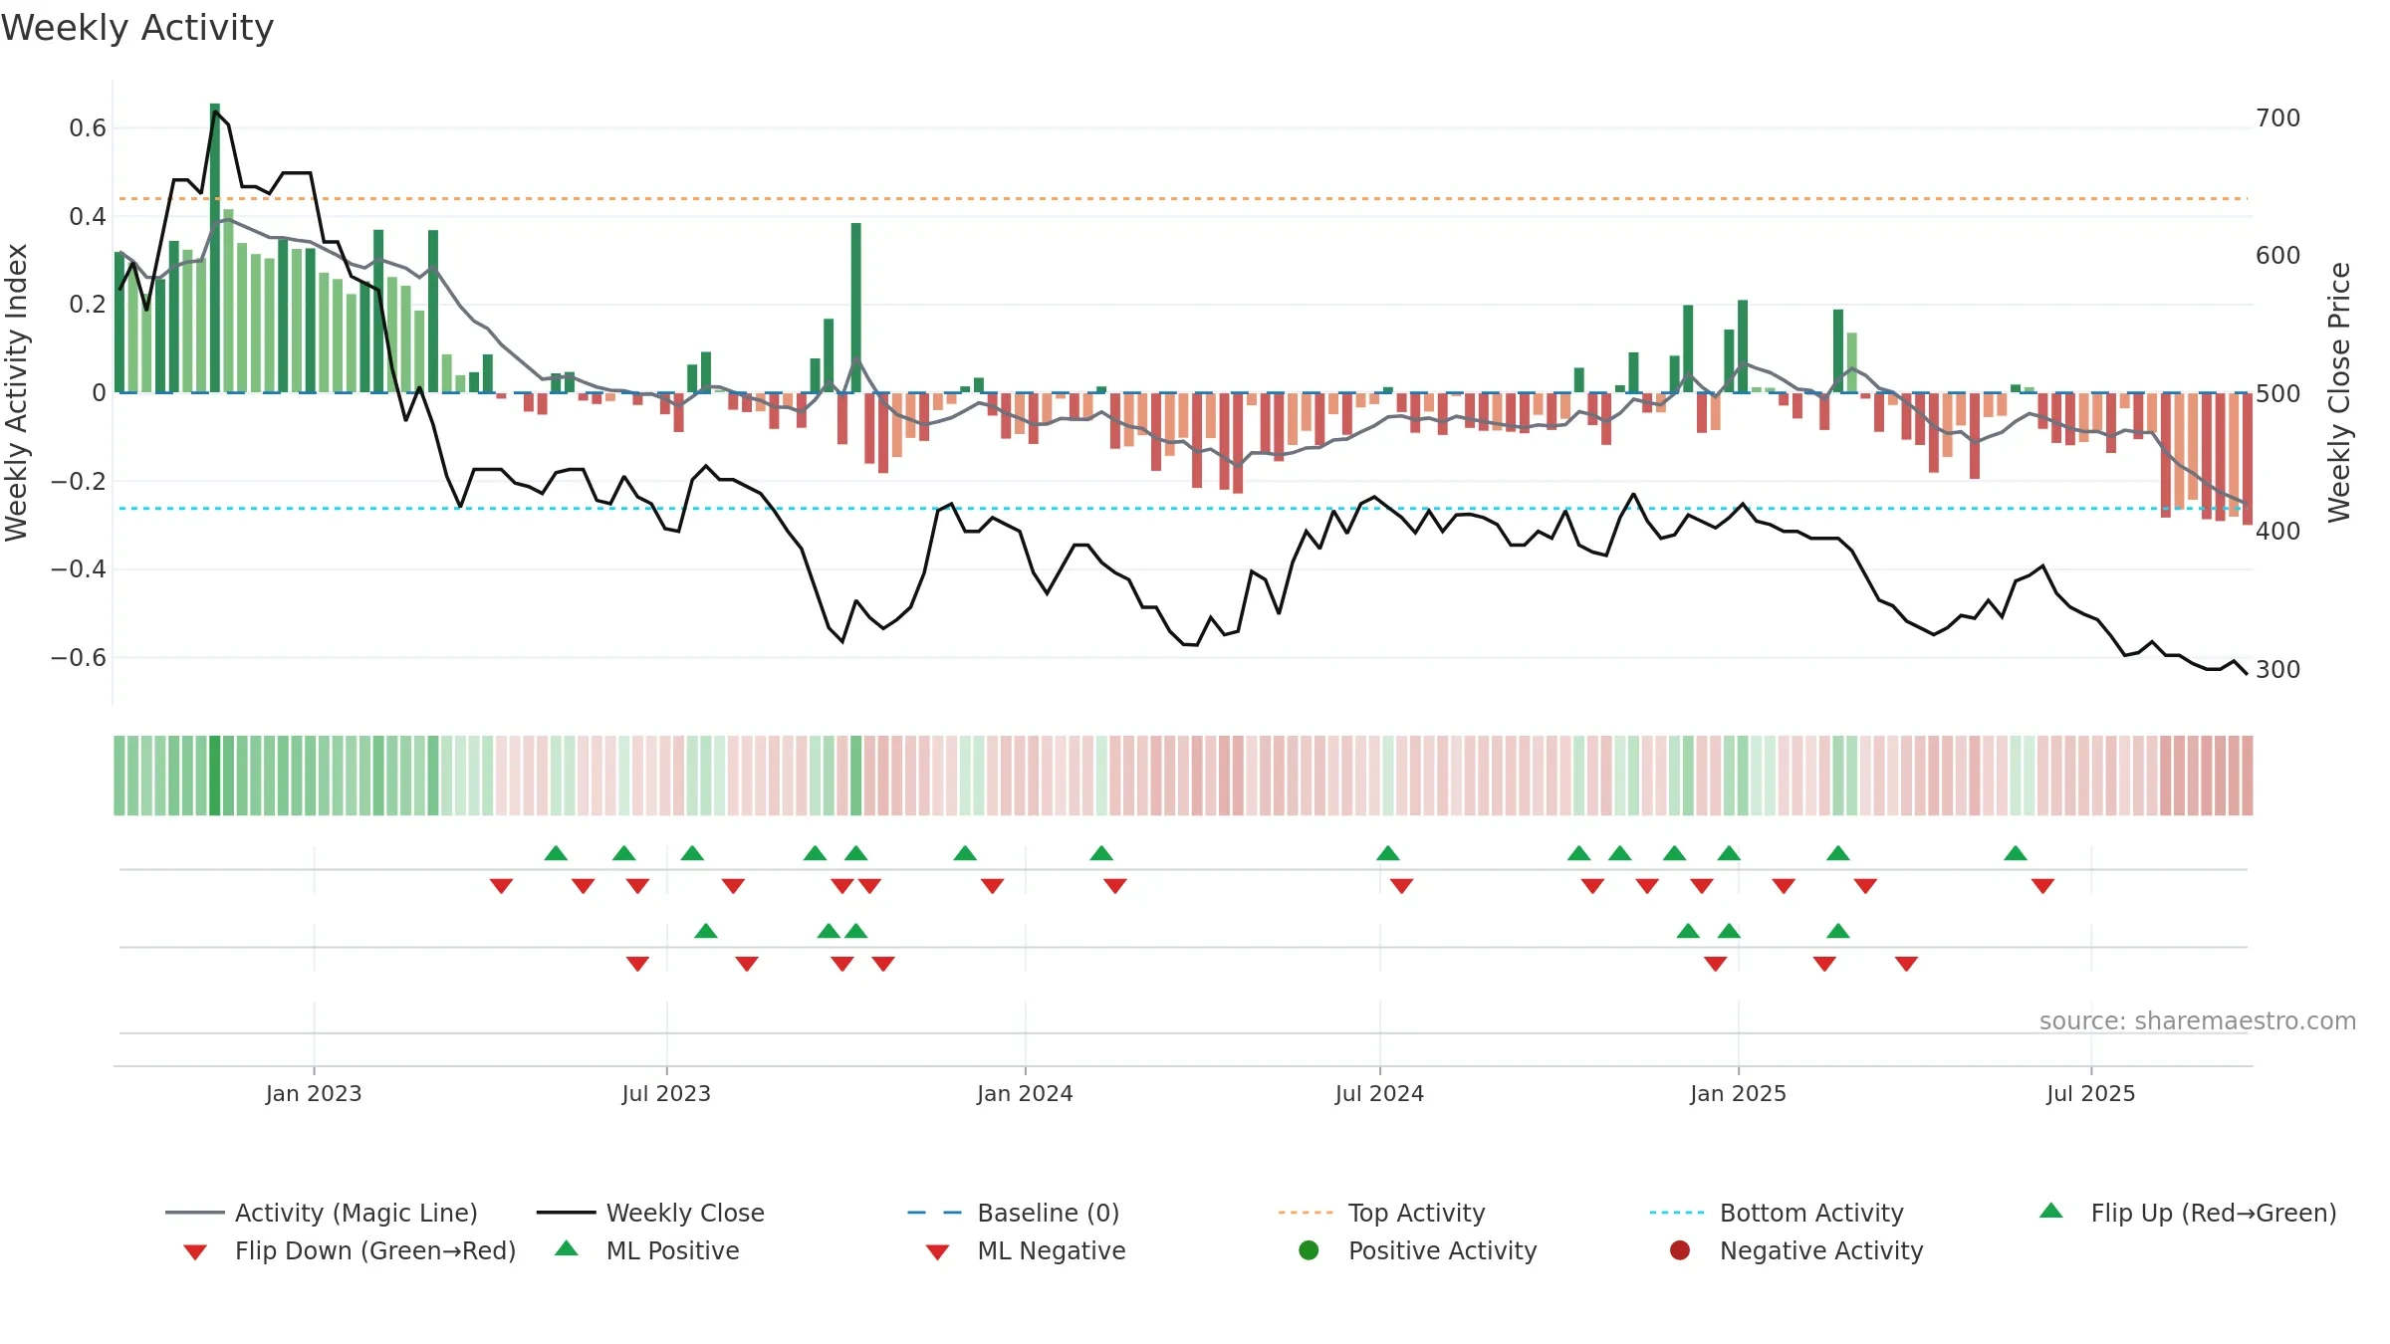
Task: Click the Positive Activity green circle icon
Action: coord(1309,1250)
